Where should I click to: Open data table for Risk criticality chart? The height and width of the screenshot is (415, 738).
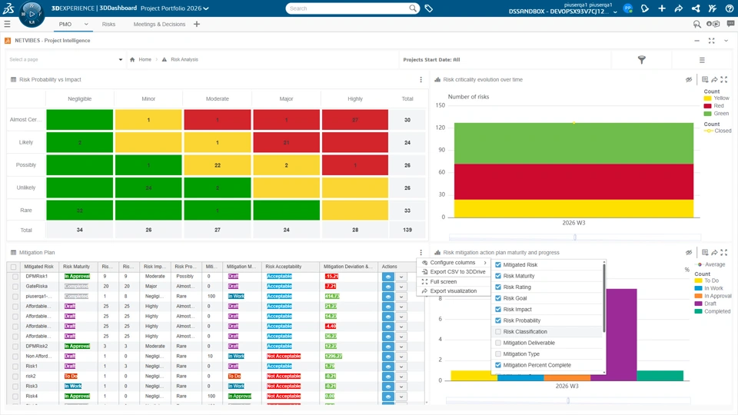705,79
